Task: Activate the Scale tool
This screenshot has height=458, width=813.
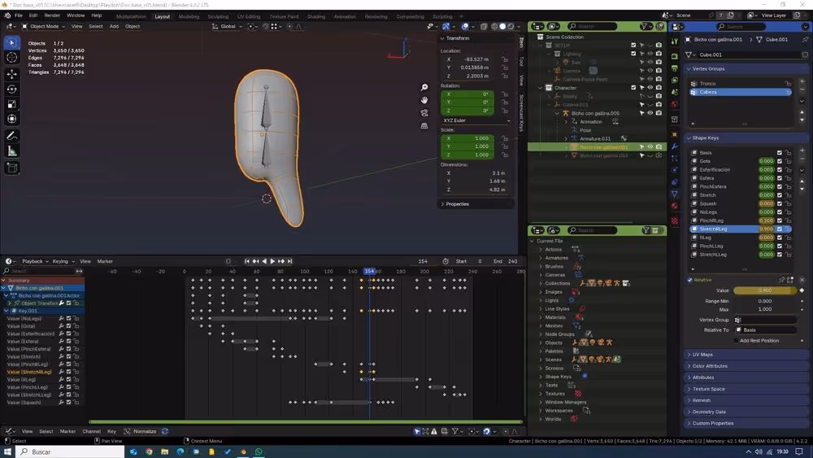Action: [12, 104]
